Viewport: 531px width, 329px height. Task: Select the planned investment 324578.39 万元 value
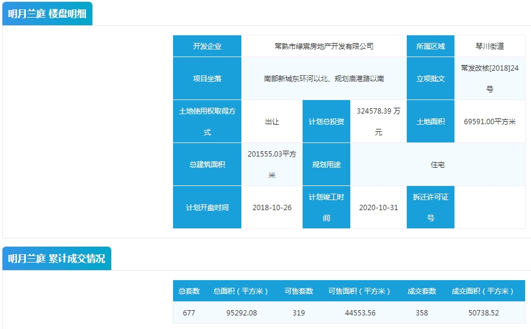point(379,121)
